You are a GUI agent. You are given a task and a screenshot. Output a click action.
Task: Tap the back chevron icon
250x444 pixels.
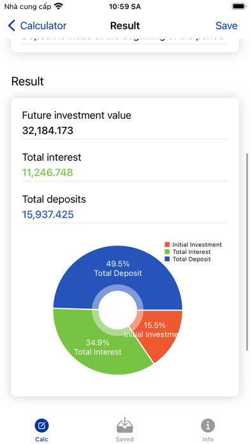pyautogui.click(x=11, y=26)
